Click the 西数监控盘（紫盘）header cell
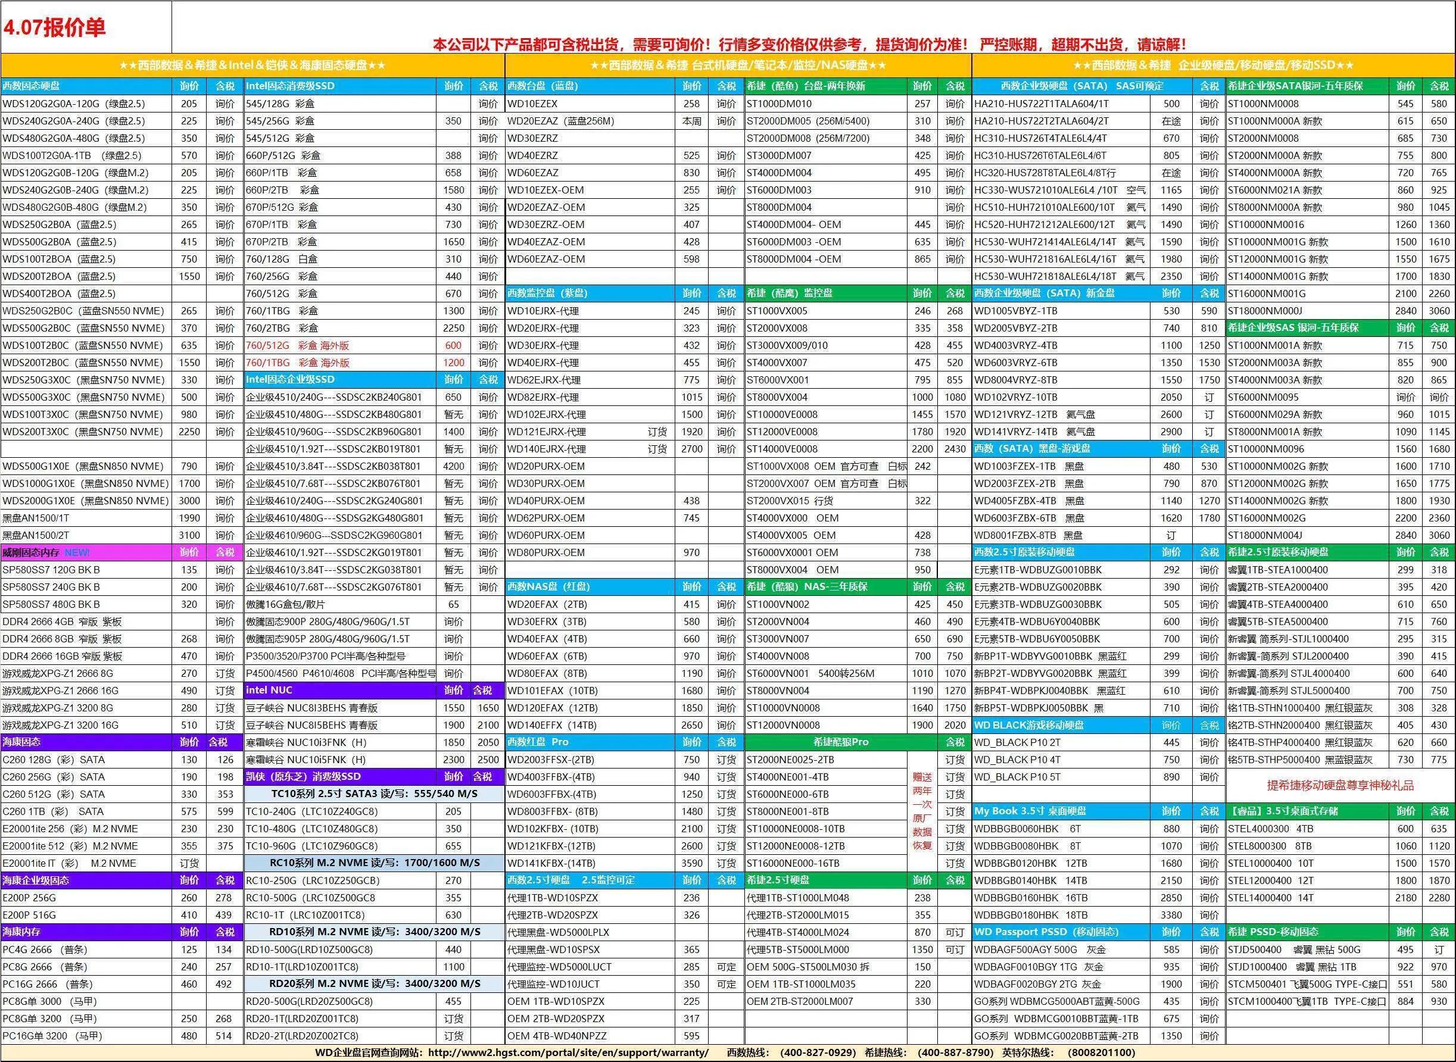 tap(590, 293)
